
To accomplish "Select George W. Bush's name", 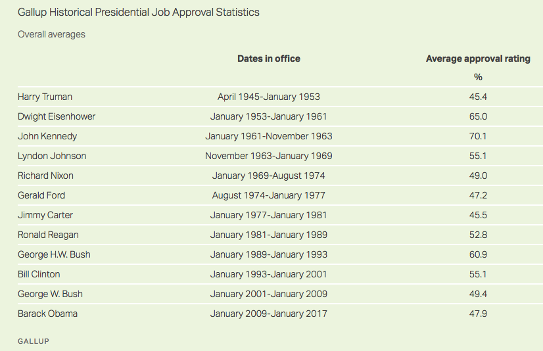I will [x=50, y=294].
